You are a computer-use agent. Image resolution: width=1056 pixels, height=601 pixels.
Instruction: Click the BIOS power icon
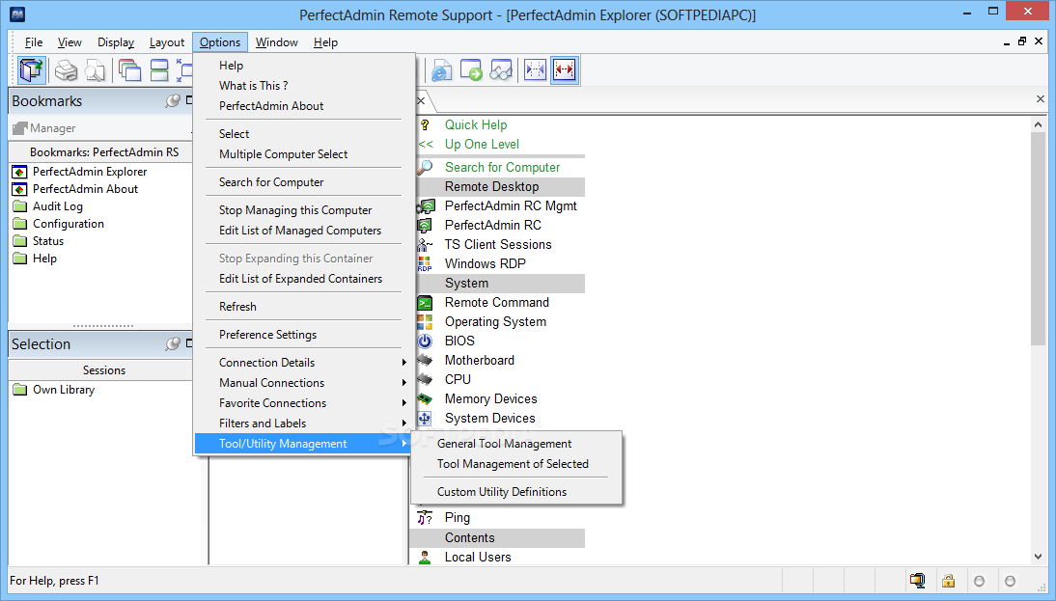tap(425, 341)
